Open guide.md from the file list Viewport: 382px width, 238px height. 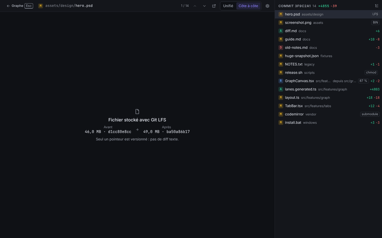click(328, 39)
